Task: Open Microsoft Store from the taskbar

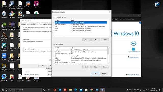Action: 86,90
